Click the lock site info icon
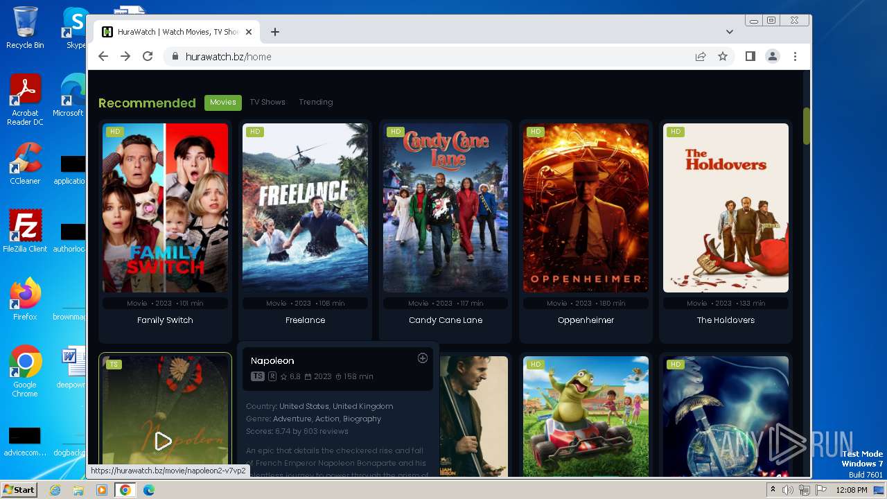887x499 pixels. (x=175, y=57)
